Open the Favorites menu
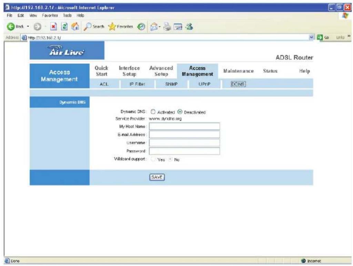This screenshot has width=353, height=266. coord(50,15)
